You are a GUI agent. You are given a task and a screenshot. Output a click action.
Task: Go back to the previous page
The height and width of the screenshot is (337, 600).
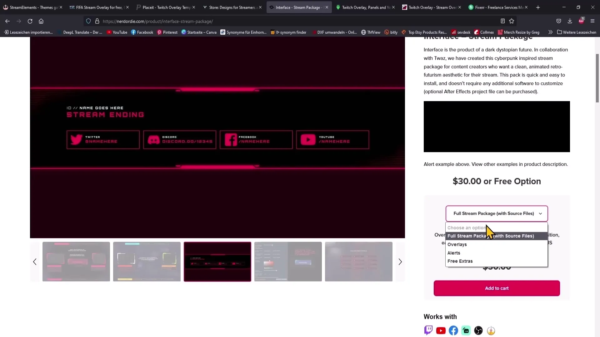click(7, 21)
